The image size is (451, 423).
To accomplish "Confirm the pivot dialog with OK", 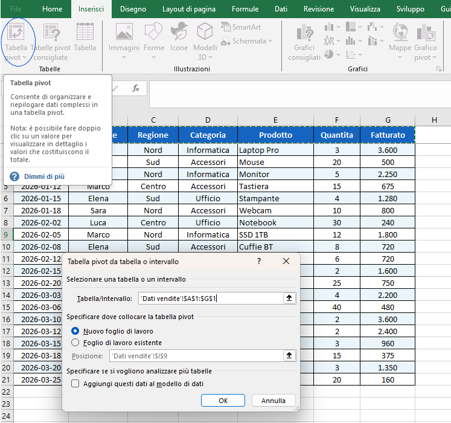I will click(223, 400).
